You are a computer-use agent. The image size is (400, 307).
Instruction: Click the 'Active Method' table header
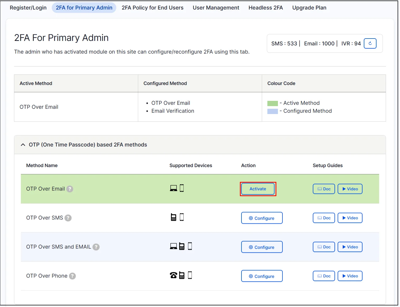(x=36, y=83)
